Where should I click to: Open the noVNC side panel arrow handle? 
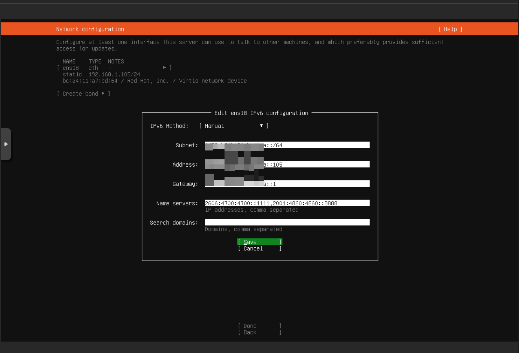click(x=6, y=144)
